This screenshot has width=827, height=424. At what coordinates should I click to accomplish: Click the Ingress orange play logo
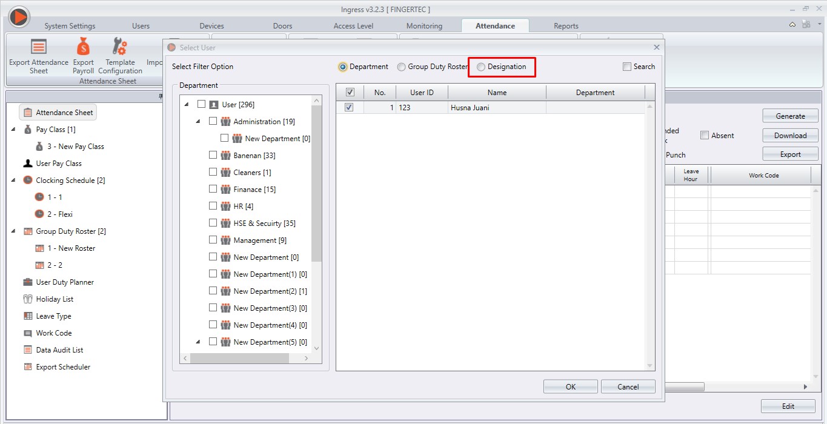[x=19, y=17]
